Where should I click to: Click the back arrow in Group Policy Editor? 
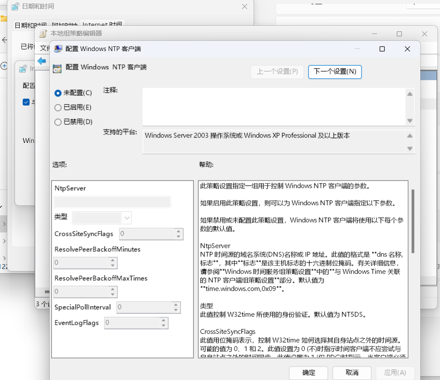pyautogui.click(x=42, y=60)
